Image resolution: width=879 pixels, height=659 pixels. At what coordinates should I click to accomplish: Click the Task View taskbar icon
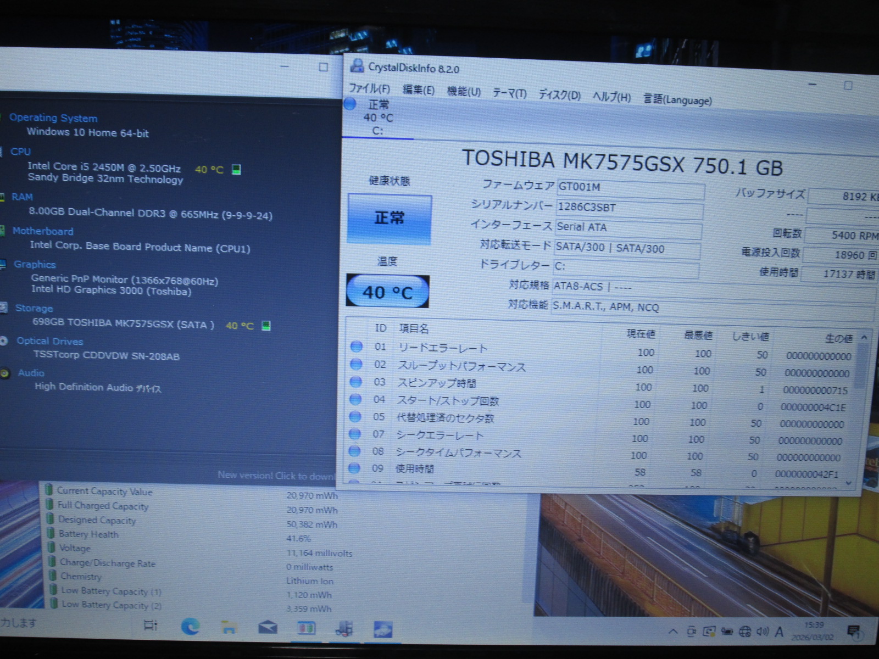[x=150, y=626]
